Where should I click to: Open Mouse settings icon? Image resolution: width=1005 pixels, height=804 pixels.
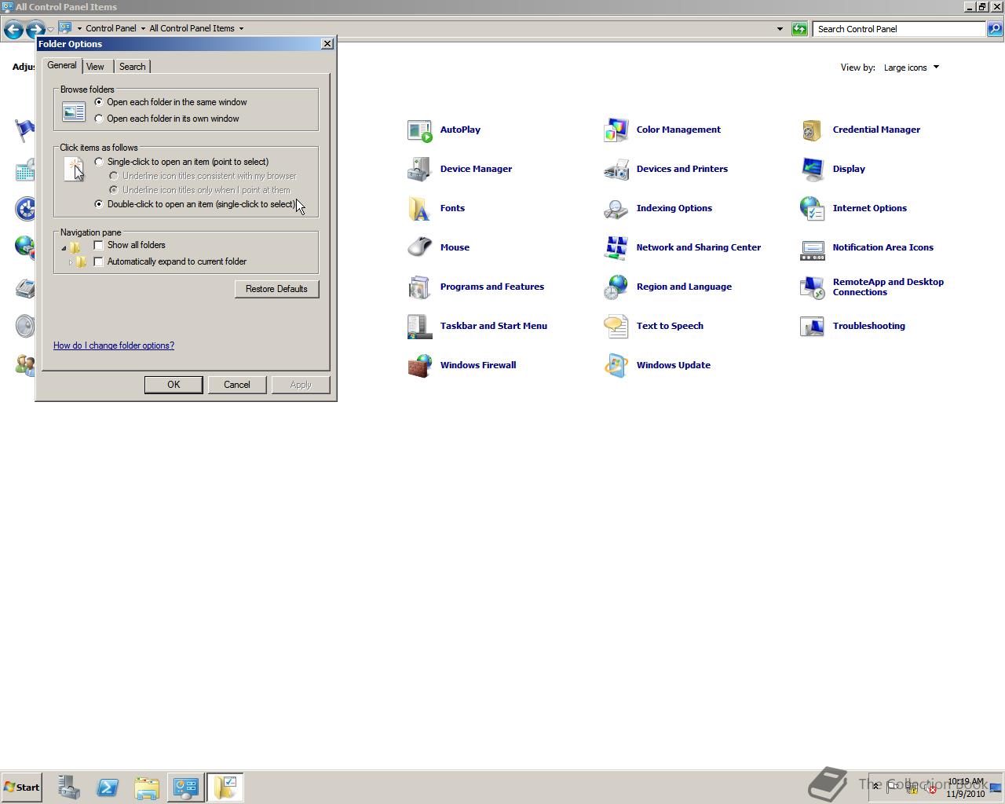[x=420, y=248]
